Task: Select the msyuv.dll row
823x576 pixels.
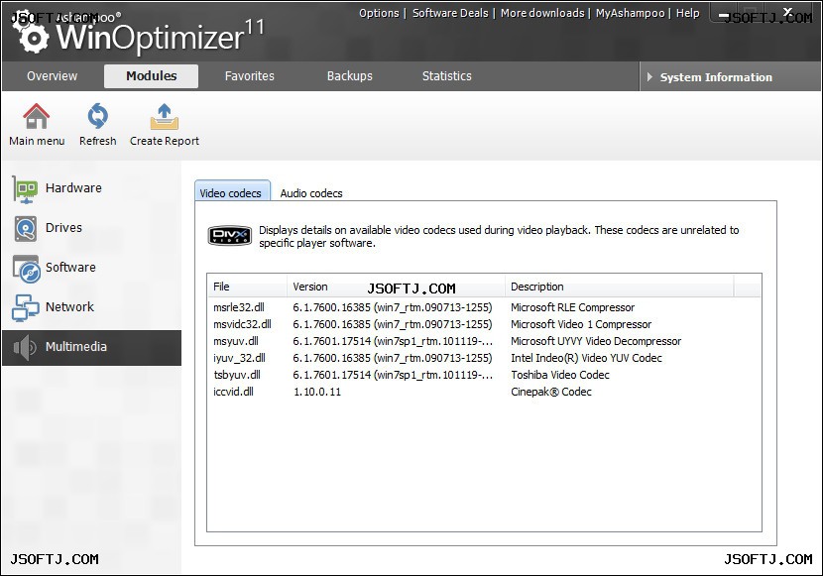Action: tap(484, 341)
